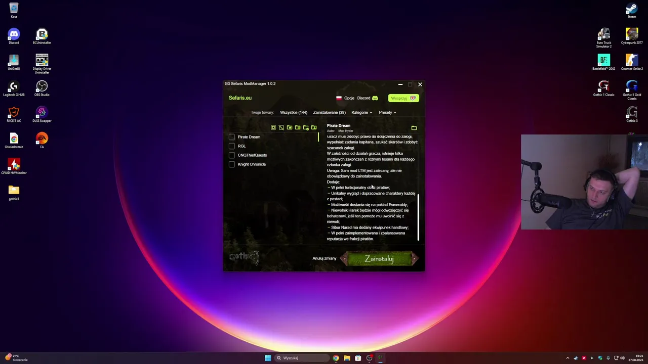Open Pirate Dream mod folder icon beside title
Viewport: 648px width, 364px height.
tap(414, 128)
